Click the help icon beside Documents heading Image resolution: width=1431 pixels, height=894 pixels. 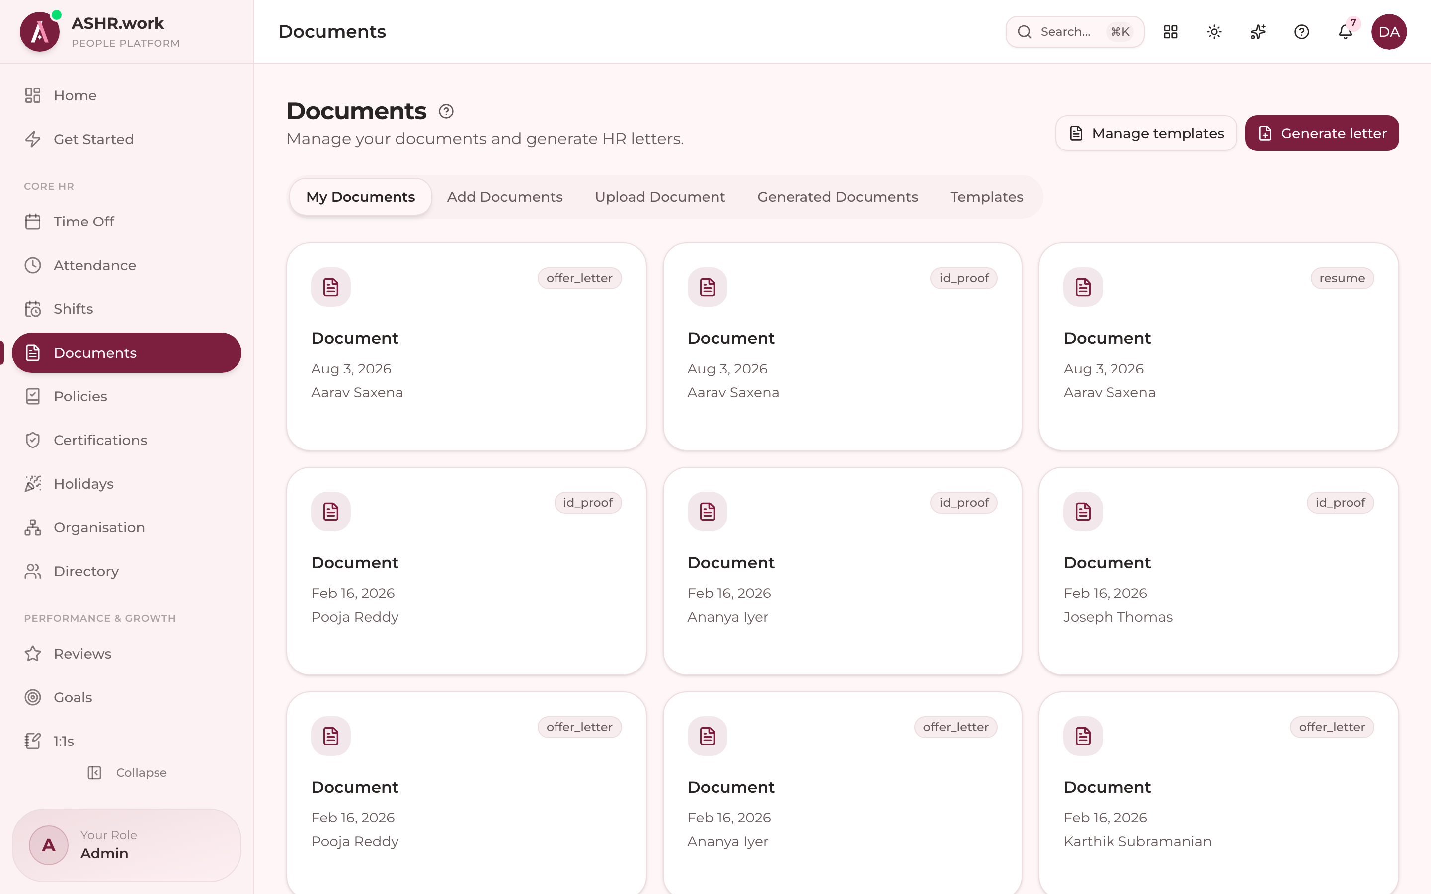point(446,111)
